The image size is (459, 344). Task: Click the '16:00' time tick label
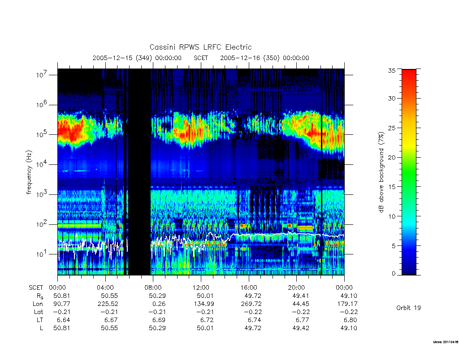point(248,288)
